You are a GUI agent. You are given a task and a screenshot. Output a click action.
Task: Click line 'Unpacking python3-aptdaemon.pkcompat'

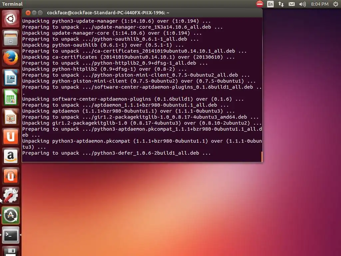coord(142,144)
